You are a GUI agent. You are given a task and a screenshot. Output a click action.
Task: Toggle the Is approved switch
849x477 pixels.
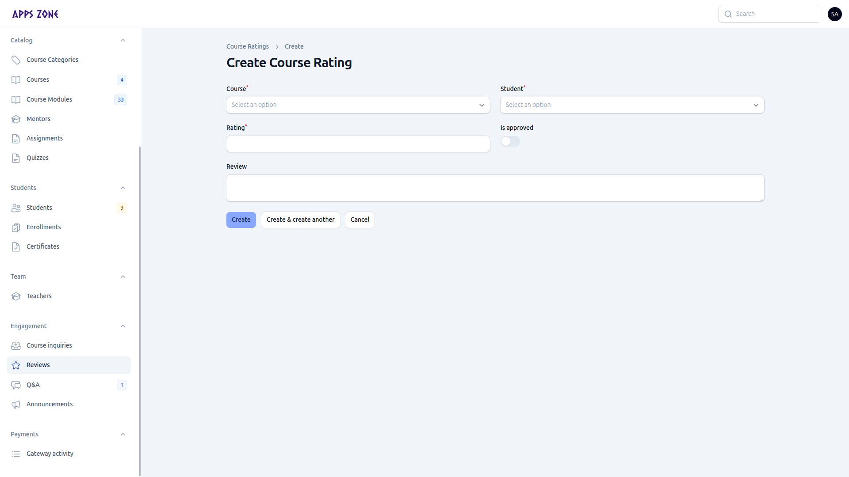[x=510, y=141]
